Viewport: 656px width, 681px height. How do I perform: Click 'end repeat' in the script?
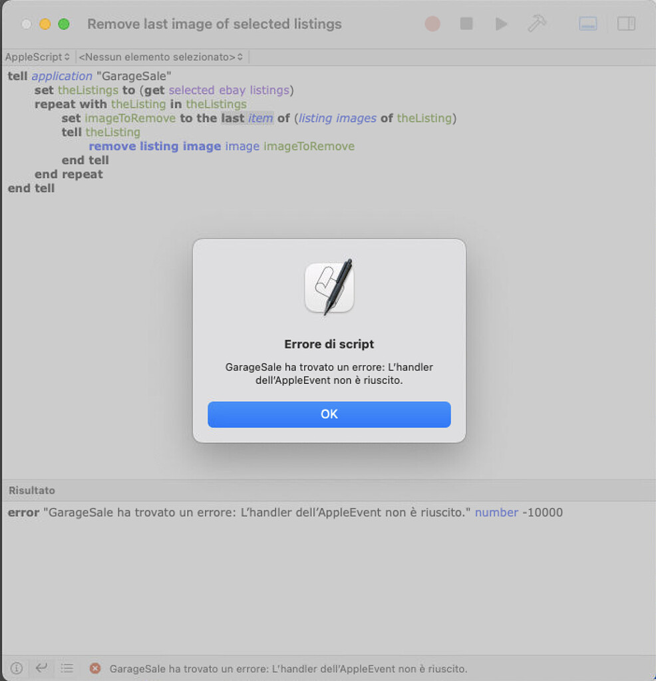coord(69,174)
